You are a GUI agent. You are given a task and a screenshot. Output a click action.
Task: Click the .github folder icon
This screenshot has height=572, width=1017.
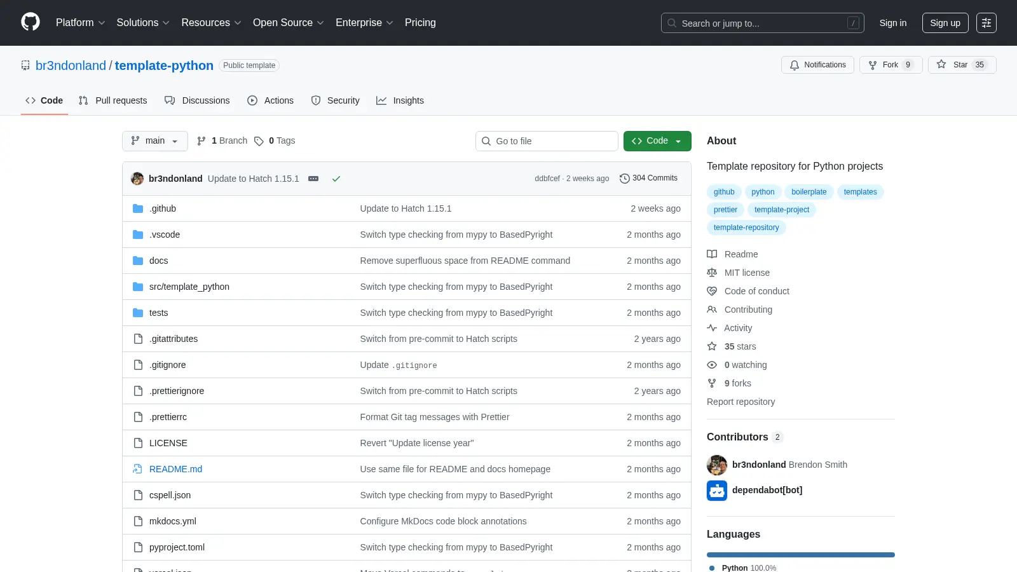tap(138, 208)
